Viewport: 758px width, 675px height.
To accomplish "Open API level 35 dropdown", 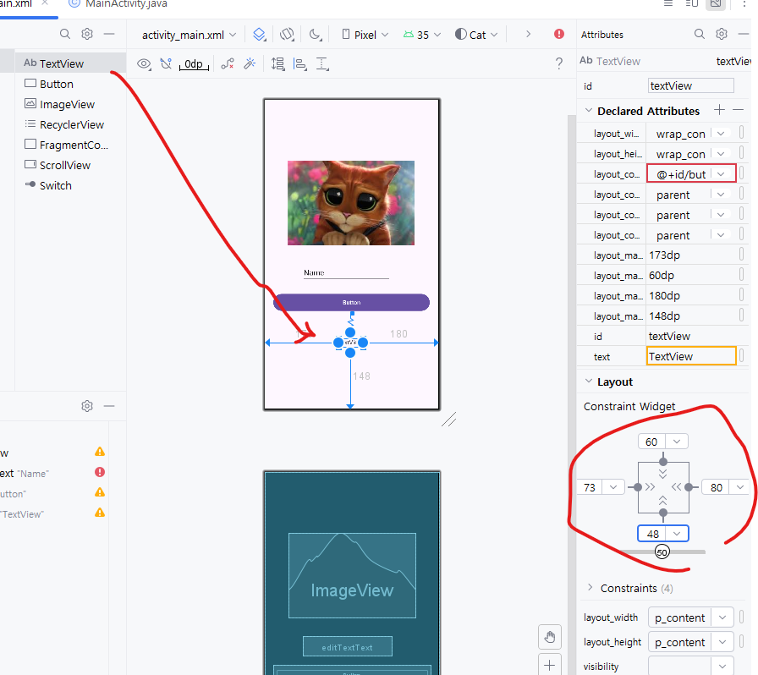I will [x=422, y=35].
